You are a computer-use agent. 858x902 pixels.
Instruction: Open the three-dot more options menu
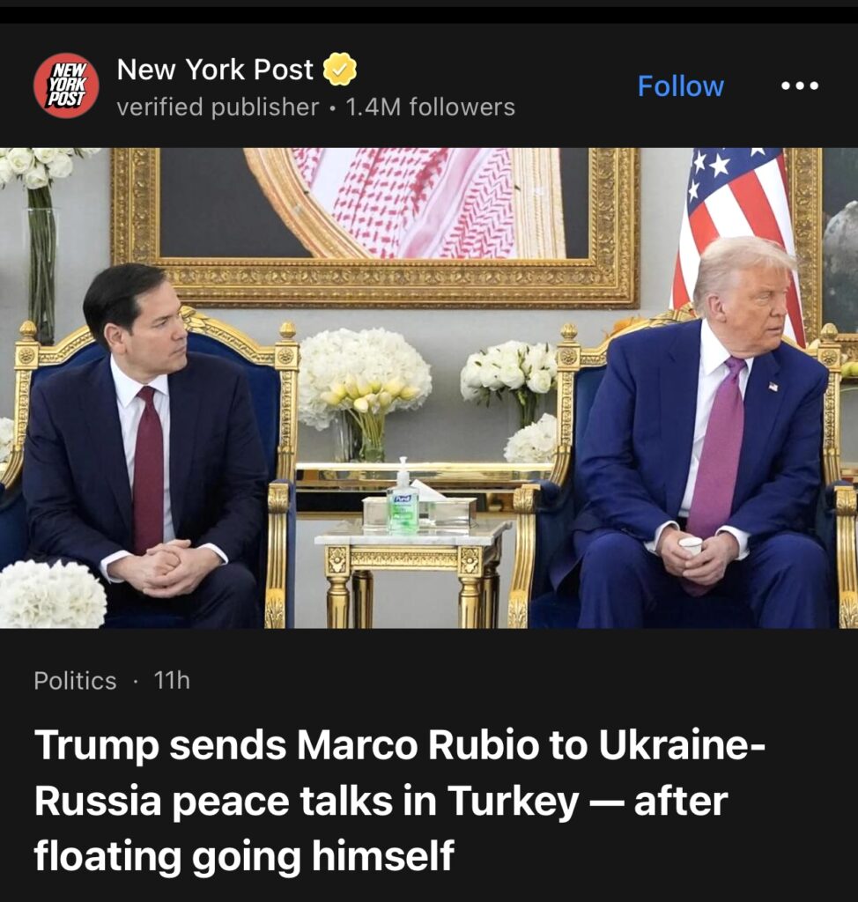(800, 86)
